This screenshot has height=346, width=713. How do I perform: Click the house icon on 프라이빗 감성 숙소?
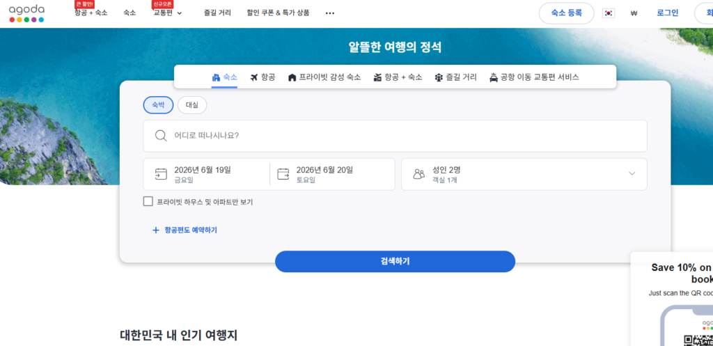(x=292, y=78)
